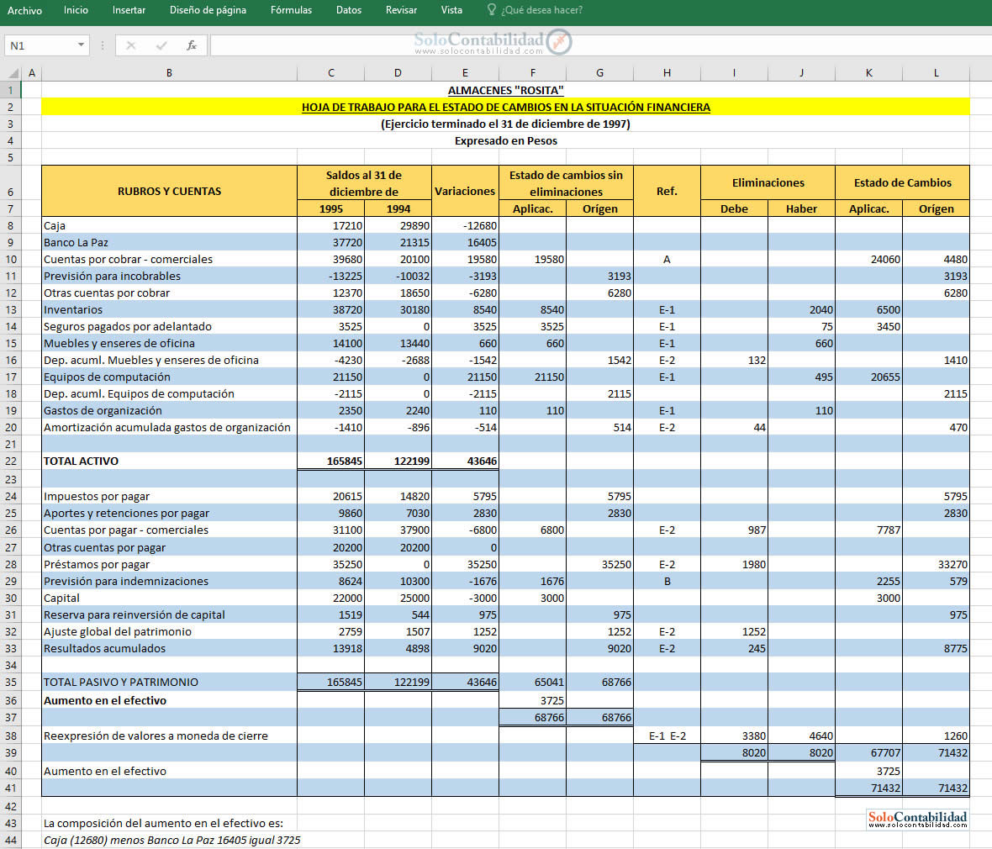The height and width of the screenshot is (849, 992).
Task: Click the Reexpresión de valores a moneda de cierre cell
Action: point(169,736)
